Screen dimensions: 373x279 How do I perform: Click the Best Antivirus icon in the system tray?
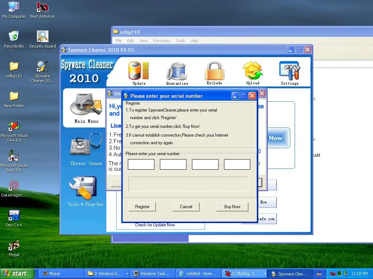pos(333,274)
